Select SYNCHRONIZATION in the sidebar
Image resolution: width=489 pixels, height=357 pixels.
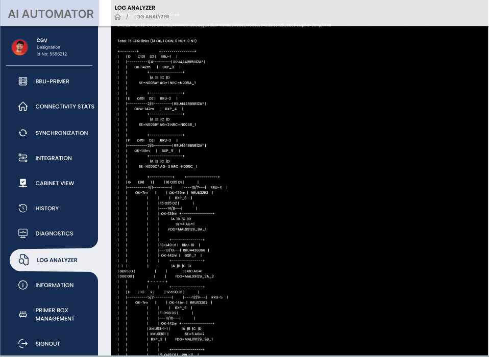[x=61, y=133]
